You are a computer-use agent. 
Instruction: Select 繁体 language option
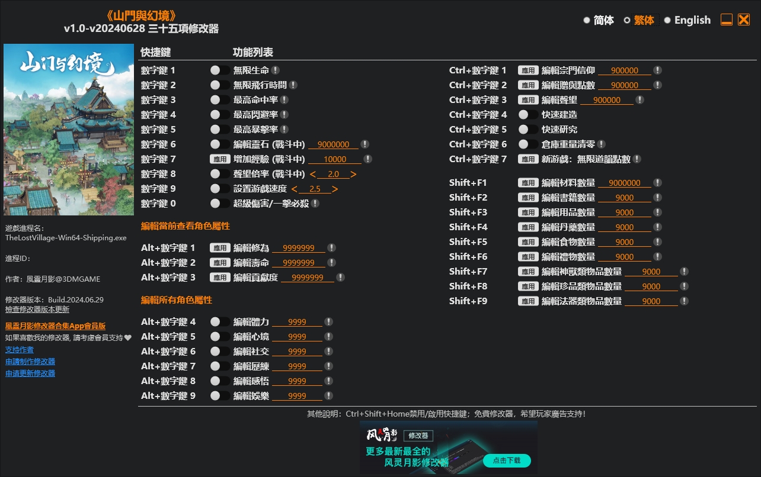(x=640, y=20)
